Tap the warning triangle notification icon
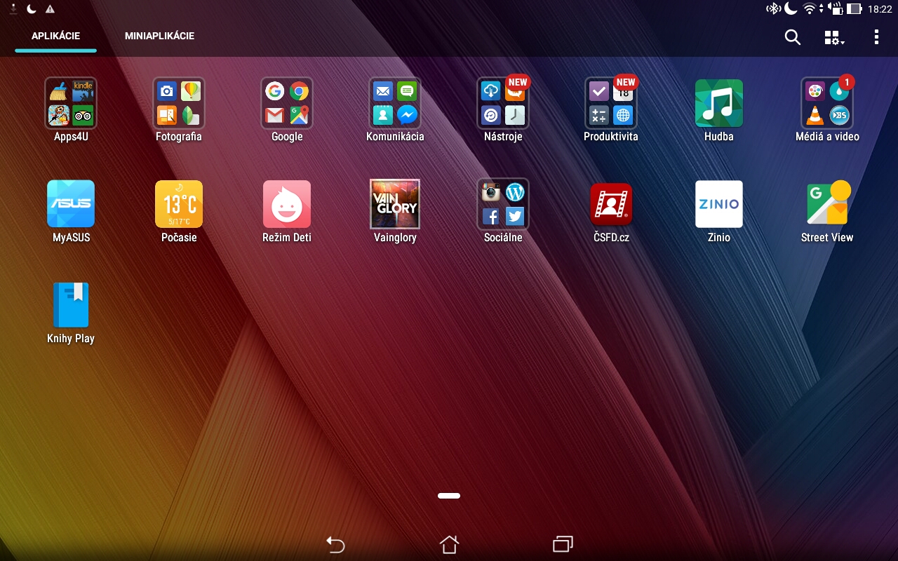The height and width of the screenshot is (561, 898). 50,9
